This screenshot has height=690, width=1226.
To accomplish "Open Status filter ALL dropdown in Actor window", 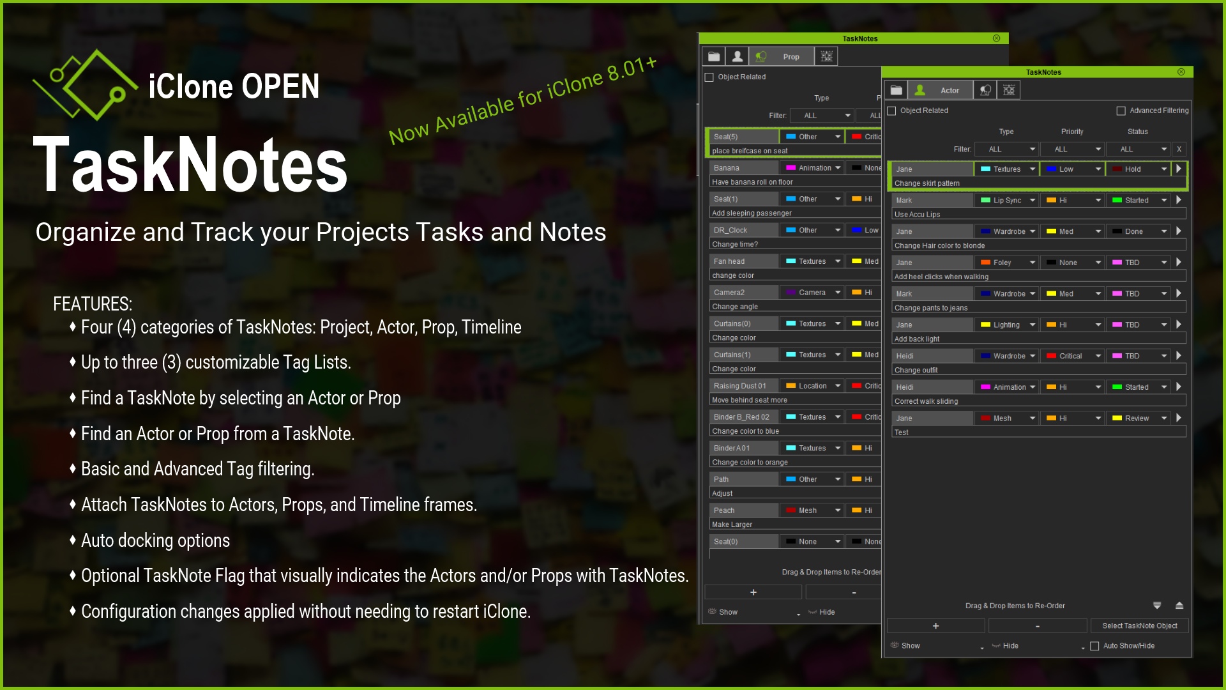I will [1138, 149].
